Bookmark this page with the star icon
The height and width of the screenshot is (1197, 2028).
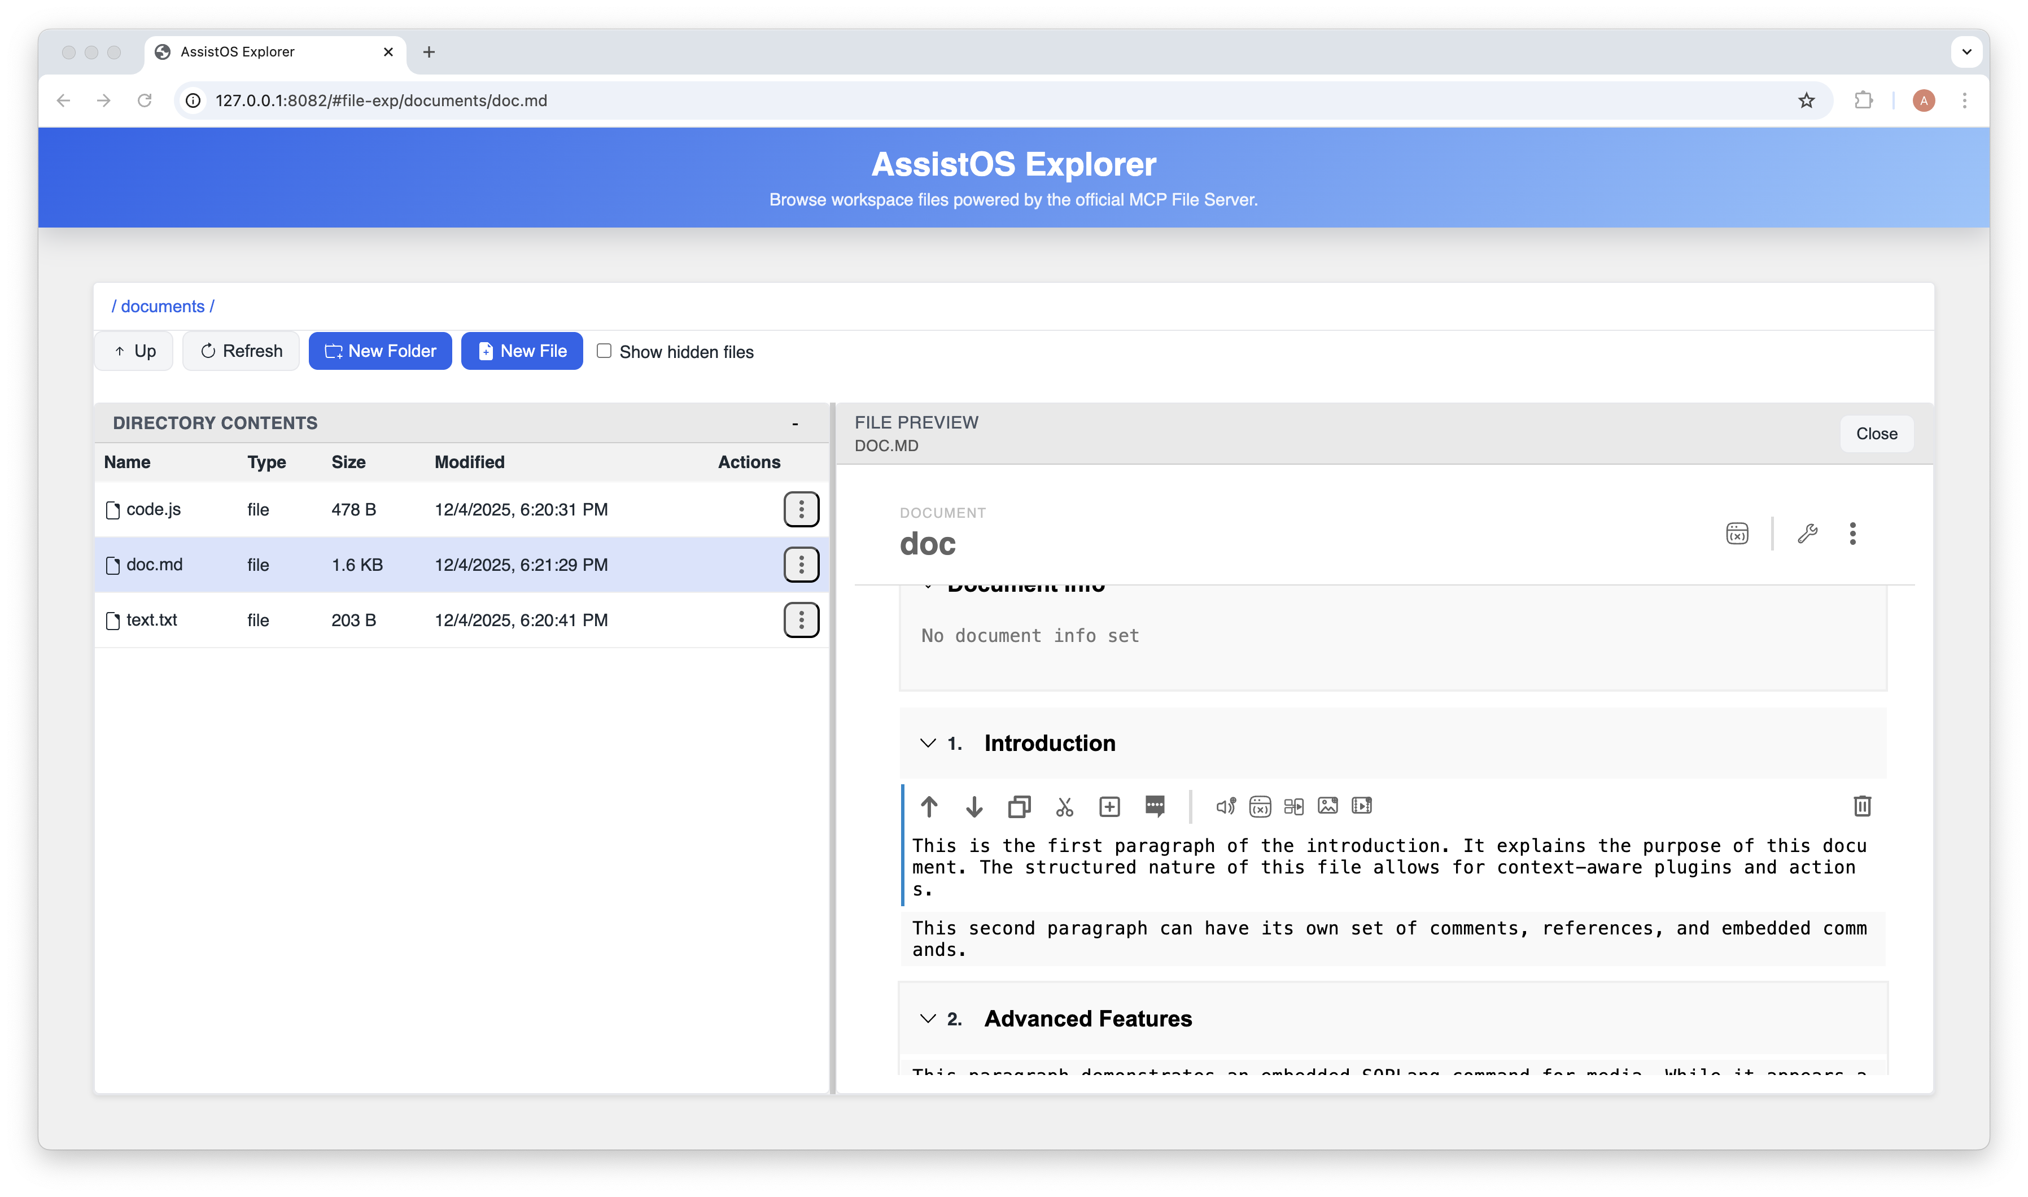click(1806, 100)
